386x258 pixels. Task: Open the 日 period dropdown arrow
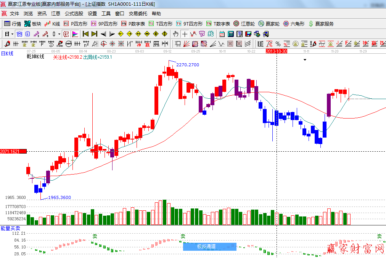(12, 34)
